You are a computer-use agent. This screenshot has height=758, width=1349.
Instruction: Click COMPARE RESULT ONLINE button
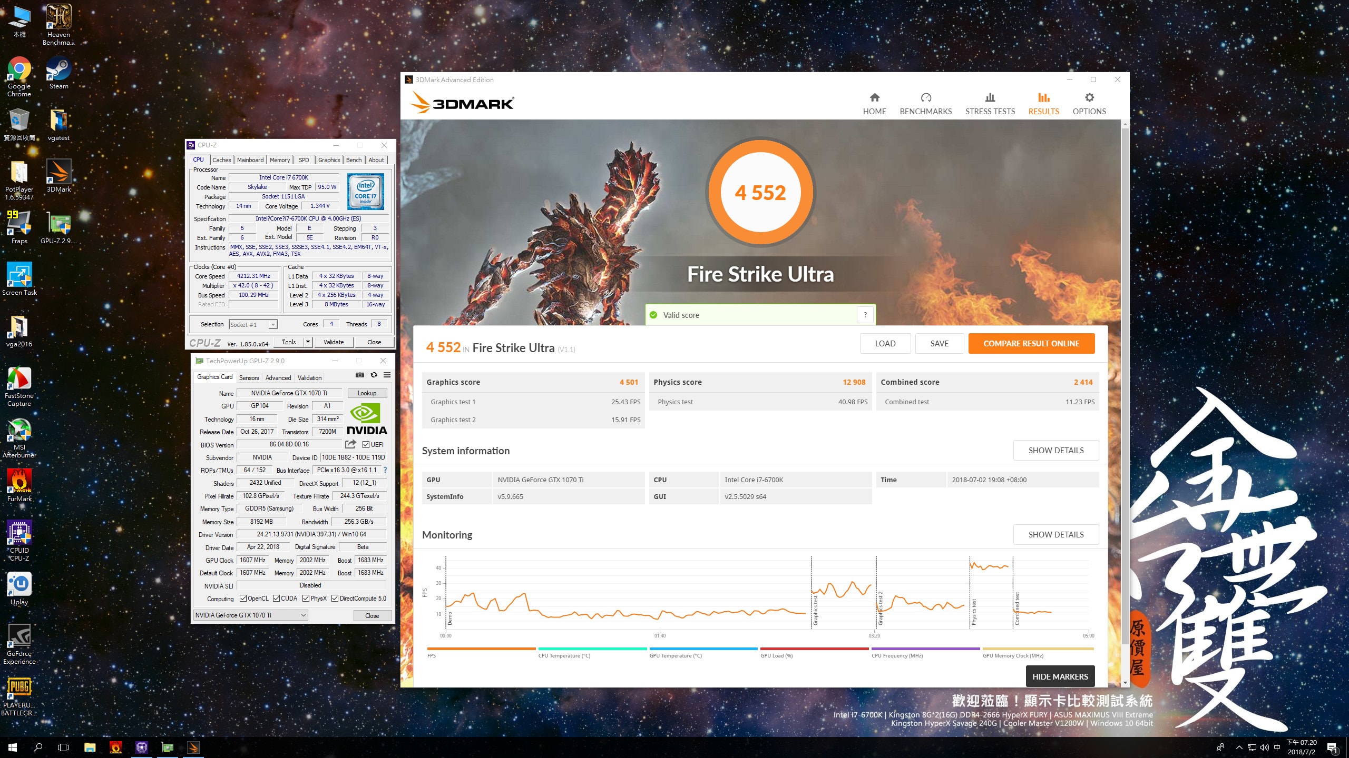[1031, 344]
